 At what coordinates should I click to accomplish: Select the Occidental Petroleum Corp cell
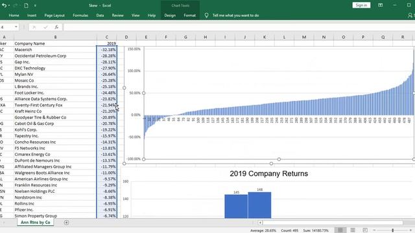click(55, 56)
